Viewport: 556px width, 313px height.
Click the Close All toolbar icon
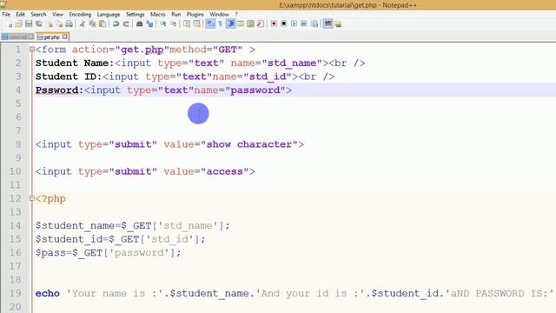tap(59, 23)
